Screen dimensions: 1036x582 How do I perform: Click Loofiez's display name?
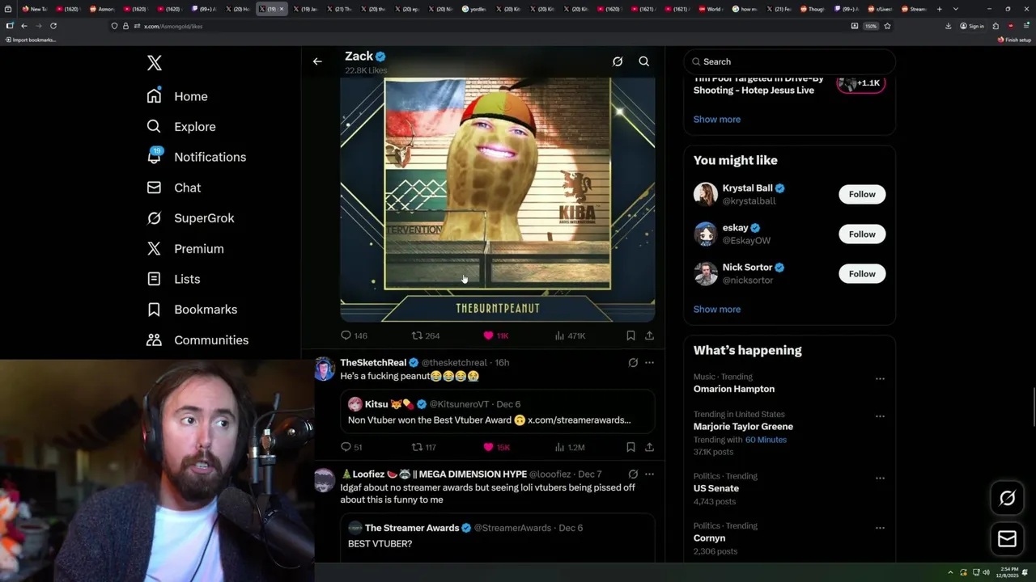433,474
